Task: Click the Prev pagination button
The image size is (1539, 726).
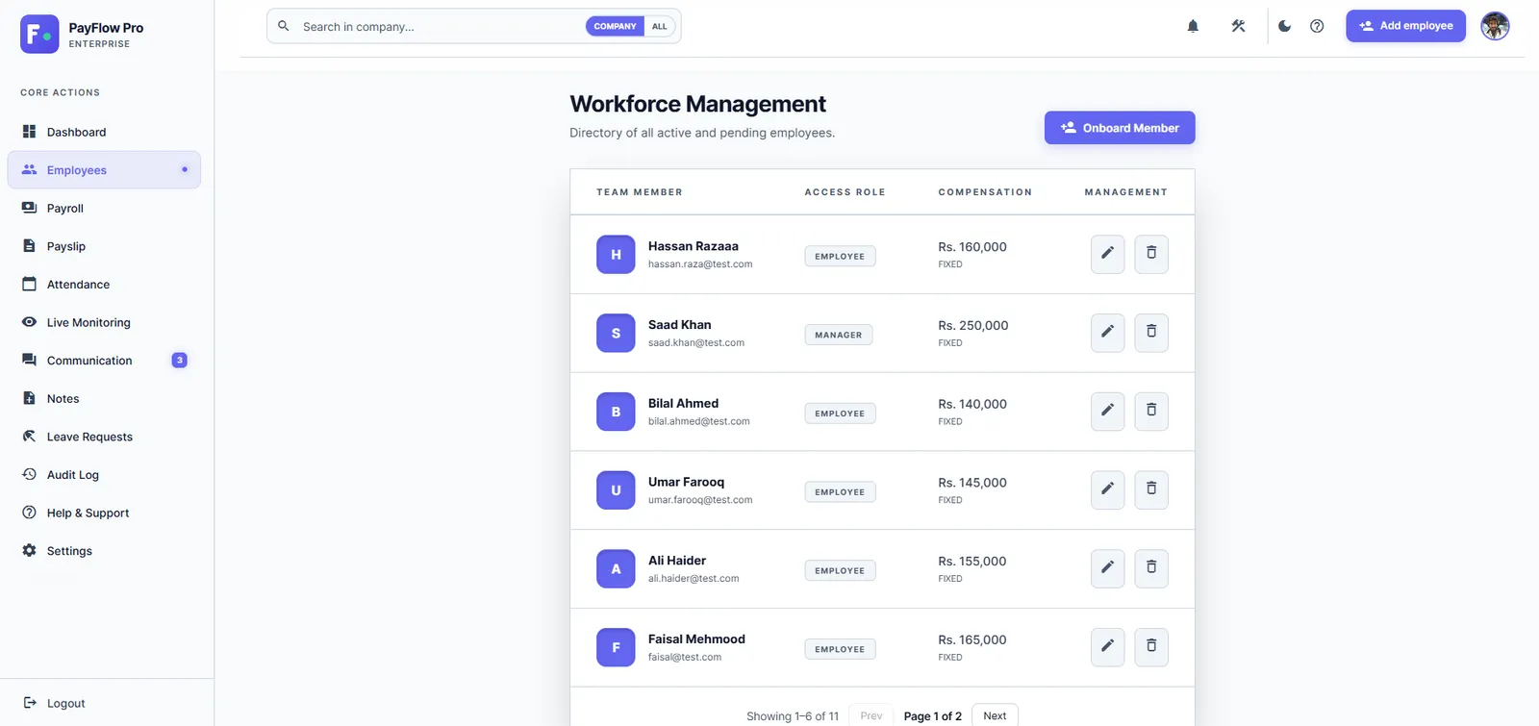Action: [871, 715]
